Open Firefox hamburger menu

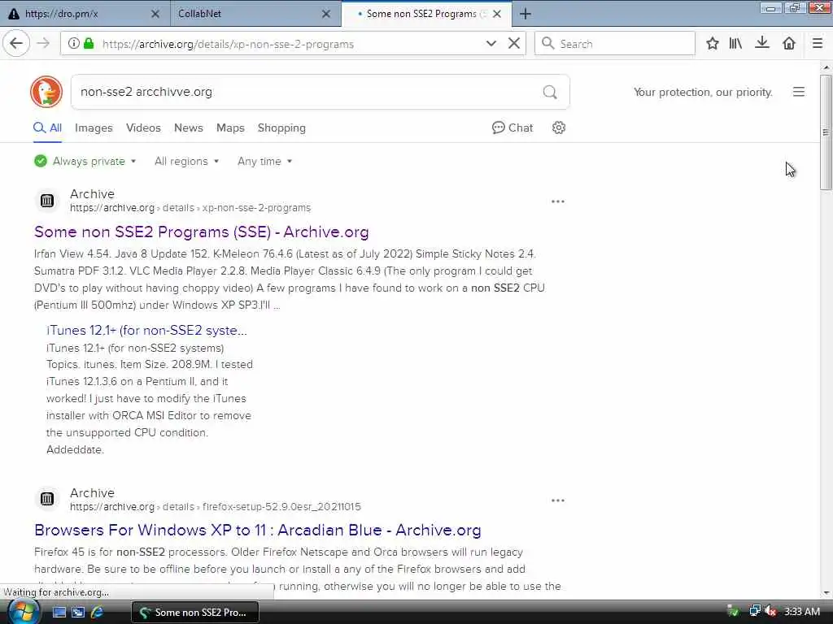pos(817,44)
